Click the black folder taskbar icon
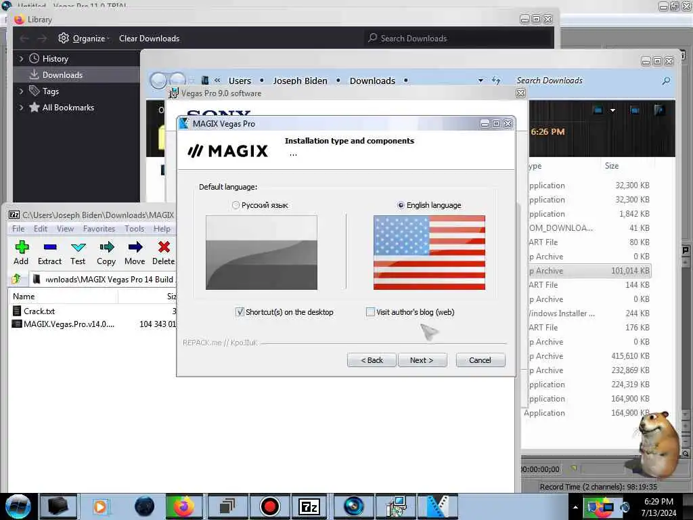The width and height of the screenshot is (693, 520). click(x=58, y=506)
